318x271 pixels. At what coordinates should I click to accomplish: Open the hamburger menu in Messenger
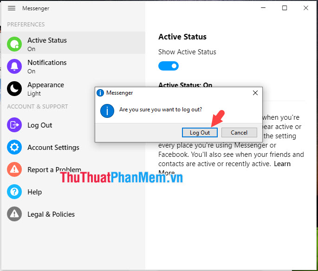click(12, 8)
